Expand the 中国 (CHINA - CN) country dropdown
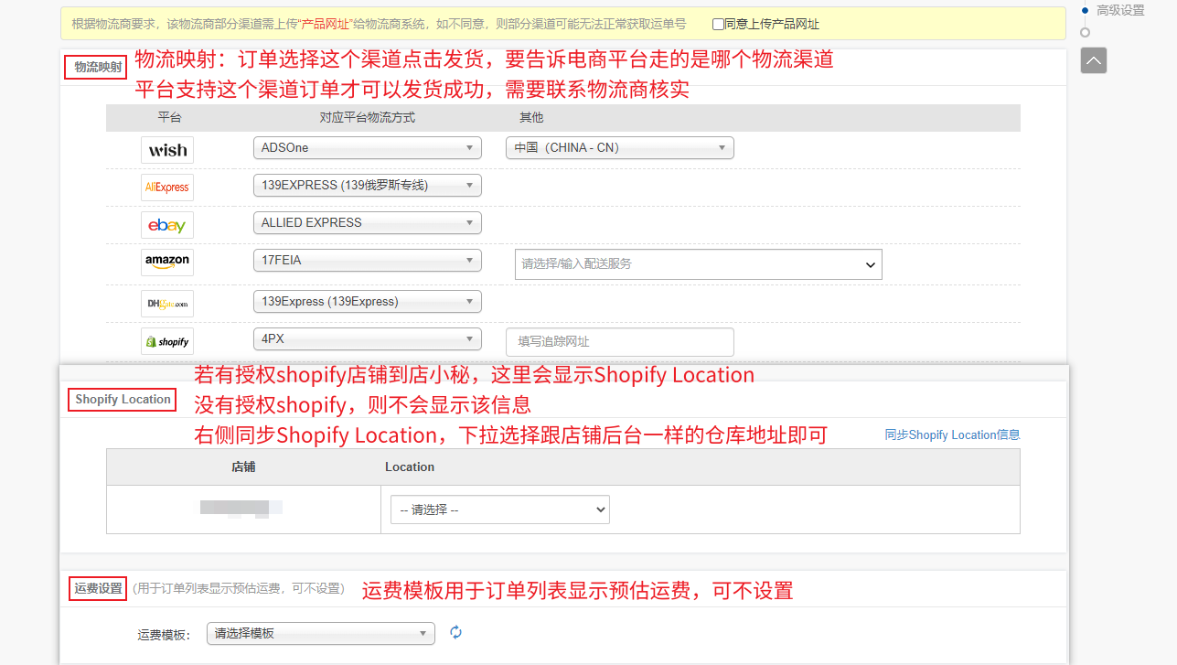 pos(619,147)
